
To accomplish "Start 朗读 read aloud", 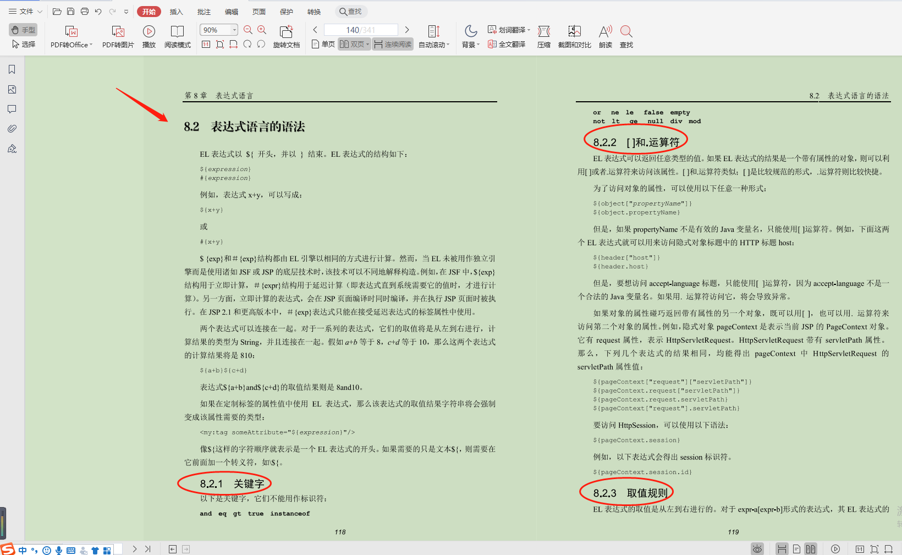I will pos(606,37).
